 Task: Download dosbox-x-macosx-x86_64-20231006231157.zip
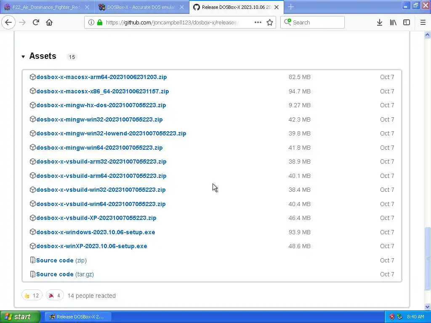click(103, 91)
